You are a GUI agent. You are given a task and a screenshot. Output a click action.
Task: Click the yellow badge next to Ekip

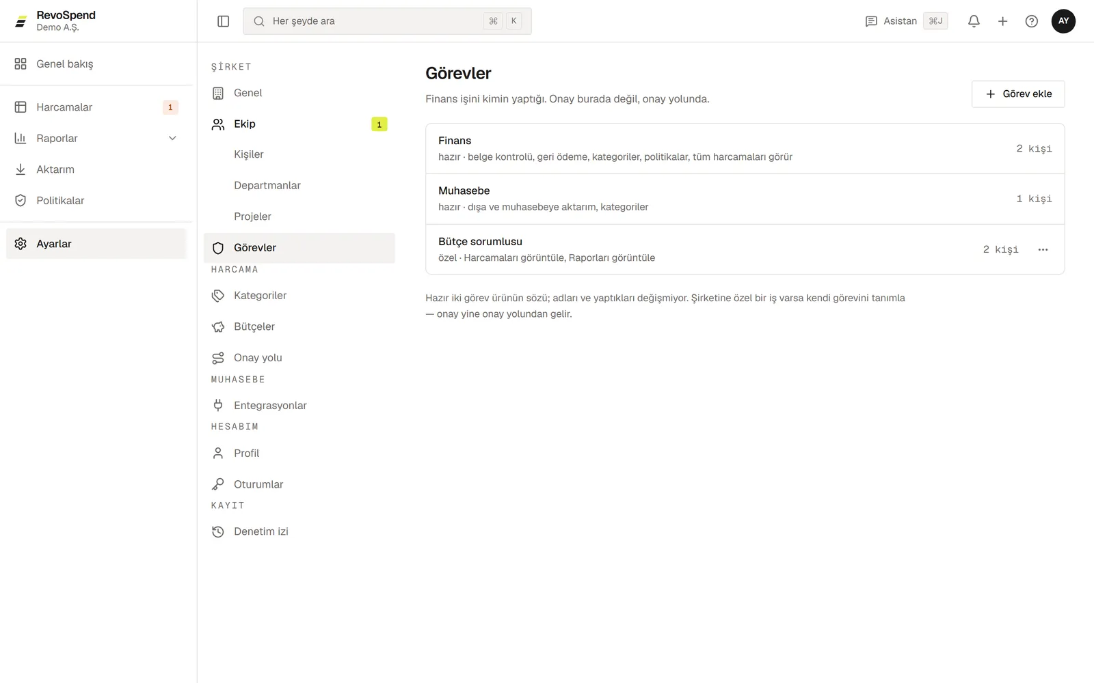379,124
